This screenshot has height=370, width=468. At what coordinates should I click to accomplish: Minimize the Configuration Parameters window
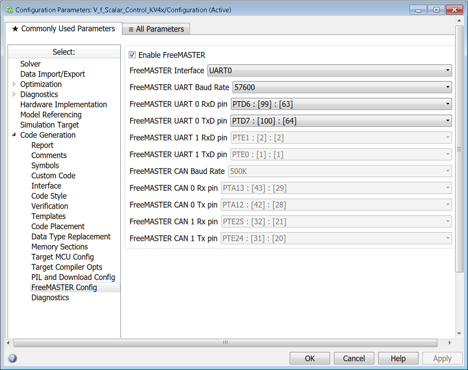tap(418, 10)
